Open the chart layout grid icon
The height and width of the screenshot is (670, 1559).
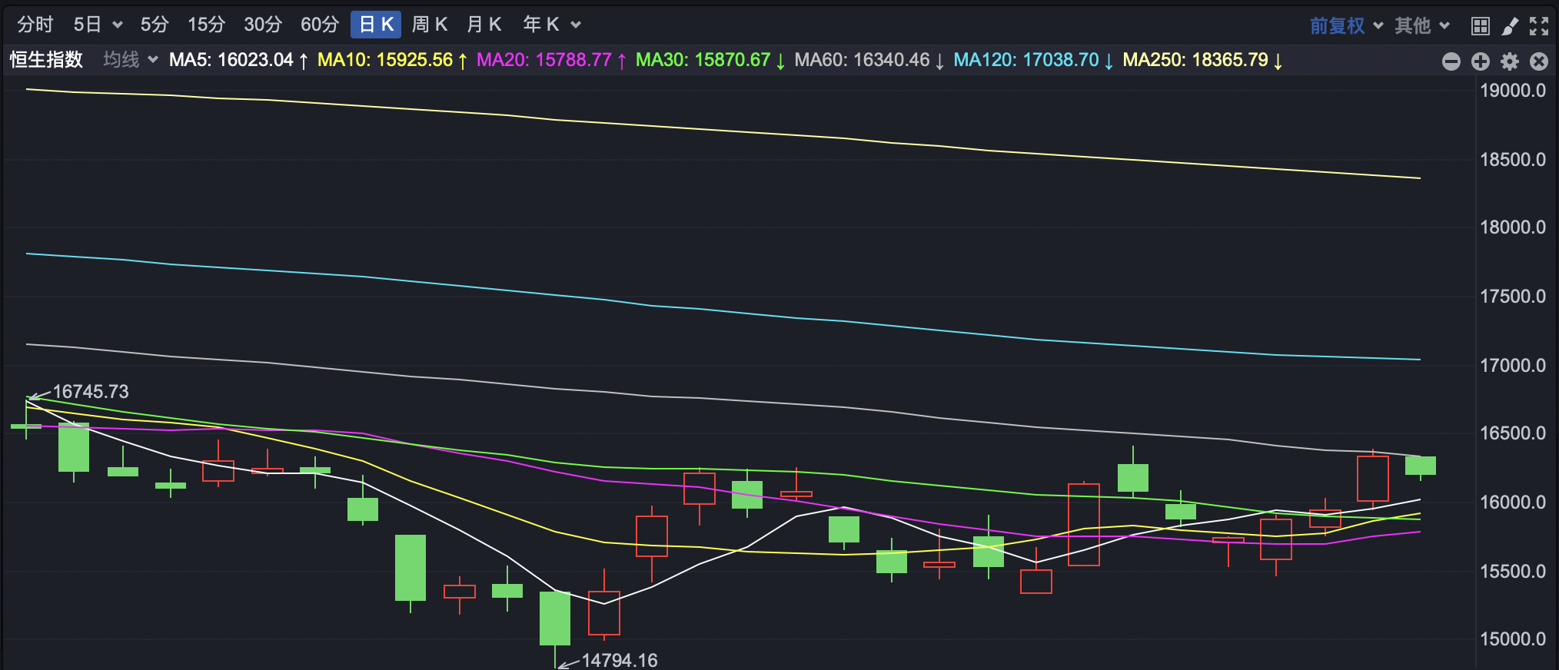(x=1480, y=26)
